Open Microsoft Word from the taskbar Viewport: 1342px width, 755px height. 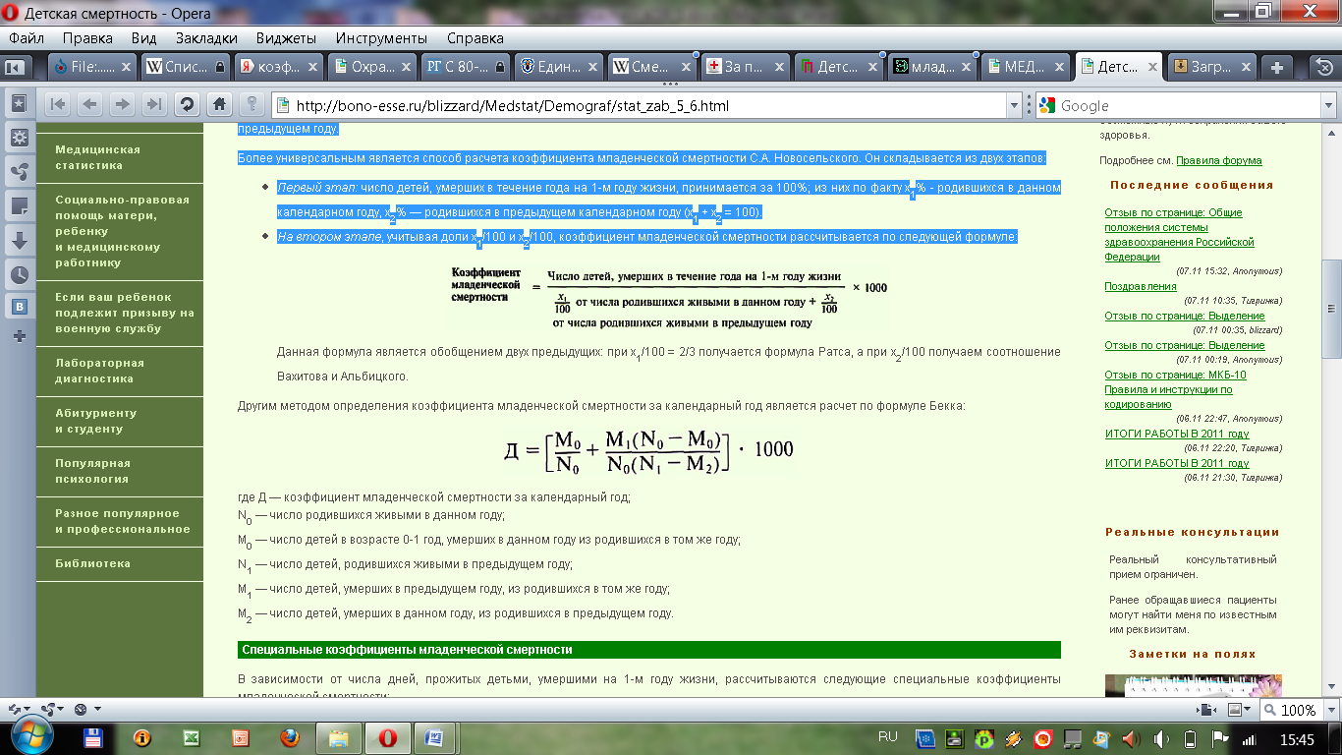point(433,736)
